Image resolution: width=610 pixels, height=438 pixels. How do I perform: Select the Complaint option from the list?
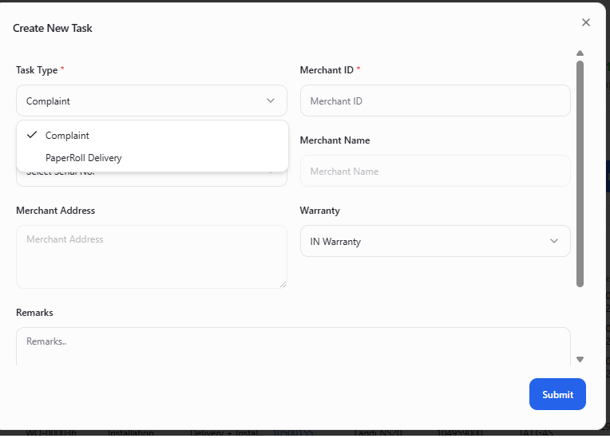(x=67, y=136)
